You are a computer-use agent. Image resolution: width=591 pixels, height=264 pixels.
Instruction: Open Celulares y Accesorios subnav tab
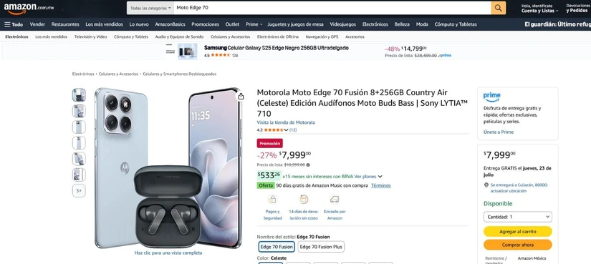pos(230,37)
